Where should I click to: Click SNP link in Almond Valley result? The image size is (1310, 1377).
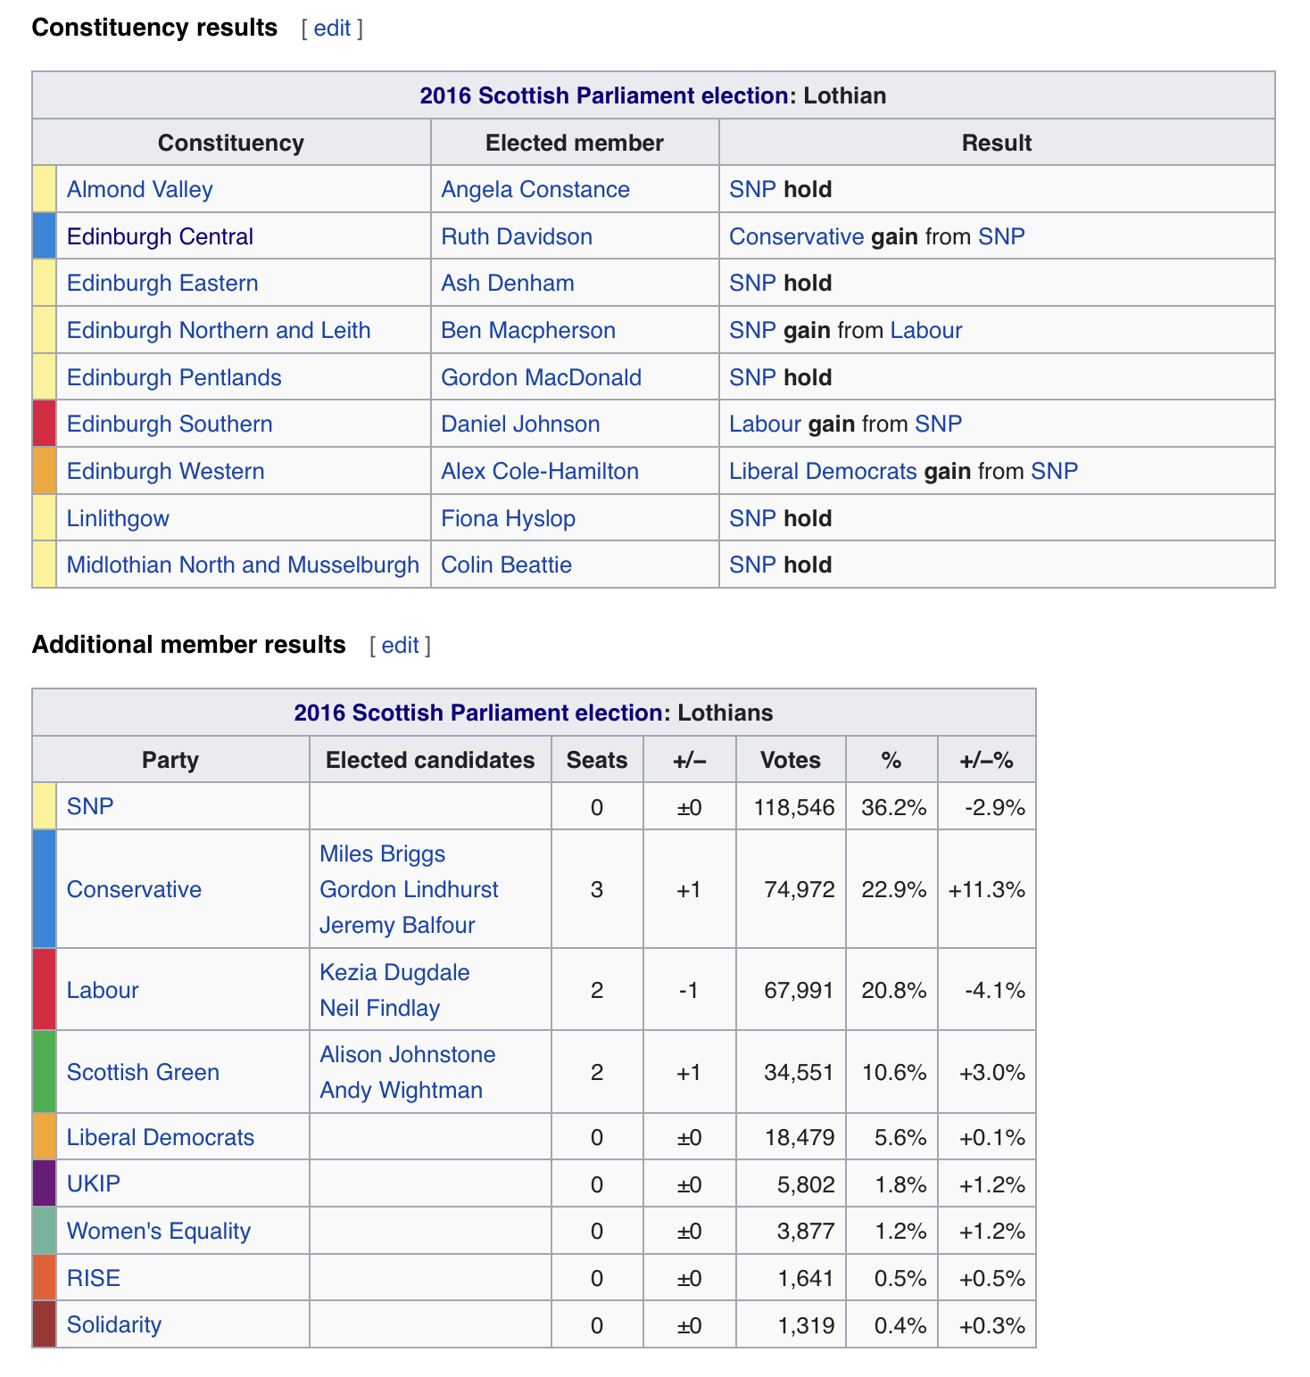tap(752, 189)
